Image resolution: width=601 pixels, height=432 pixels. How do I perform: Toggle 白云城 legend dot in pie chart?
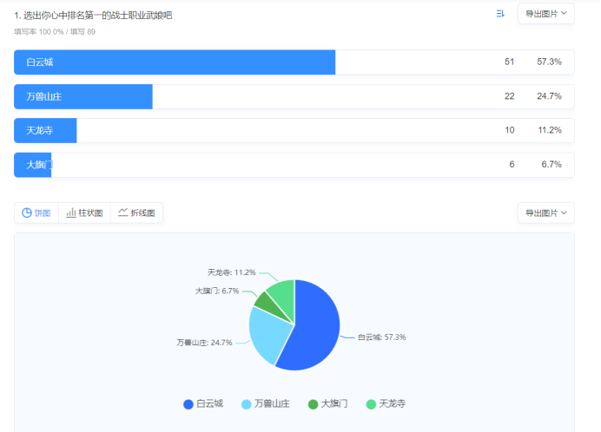[x=188, y=404]
